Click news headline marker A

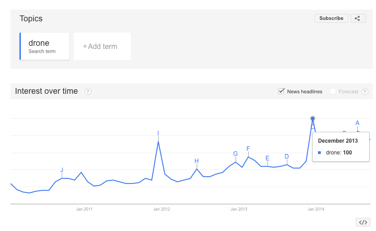357,123
